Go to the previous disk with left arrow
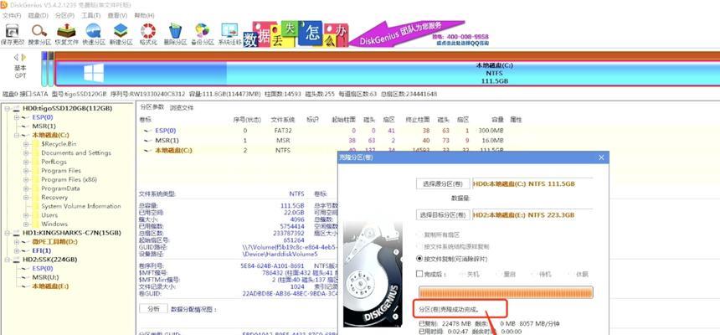This screenshot has height=335, width=720. point(17,58)
